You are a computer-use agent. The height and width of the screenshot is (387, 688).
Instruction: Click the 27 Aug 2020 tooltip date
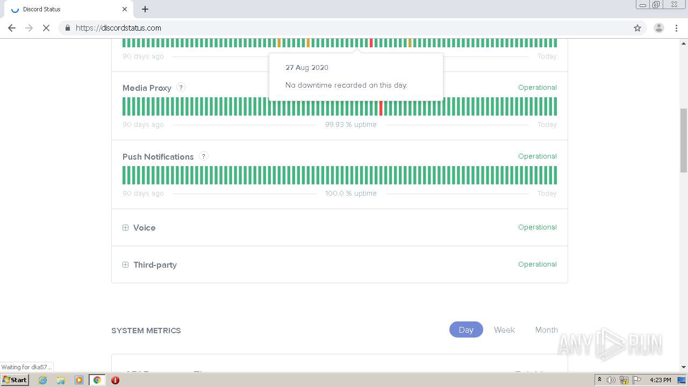point(307,68)
